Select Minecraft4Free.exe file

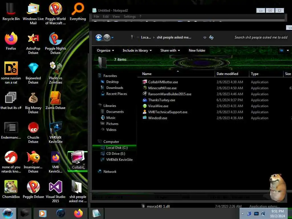pyautogui.click(x=160, y=88)
